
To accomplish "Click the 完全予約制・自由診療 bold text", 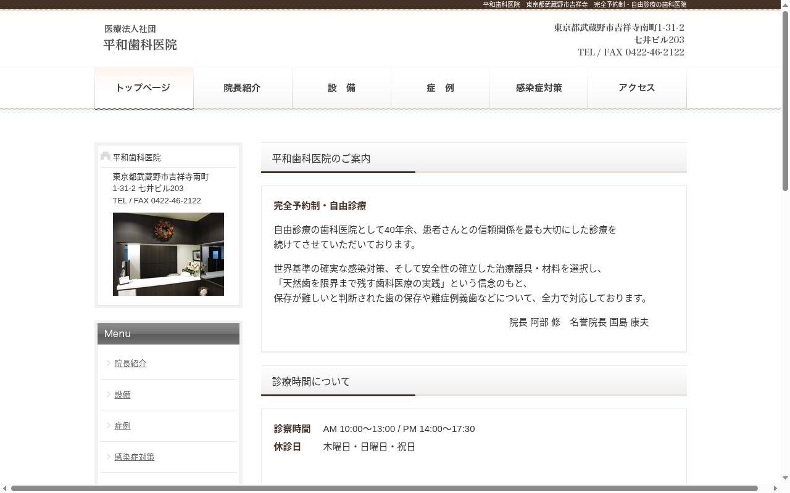I will pyautogui.click(x=320, y=206).
